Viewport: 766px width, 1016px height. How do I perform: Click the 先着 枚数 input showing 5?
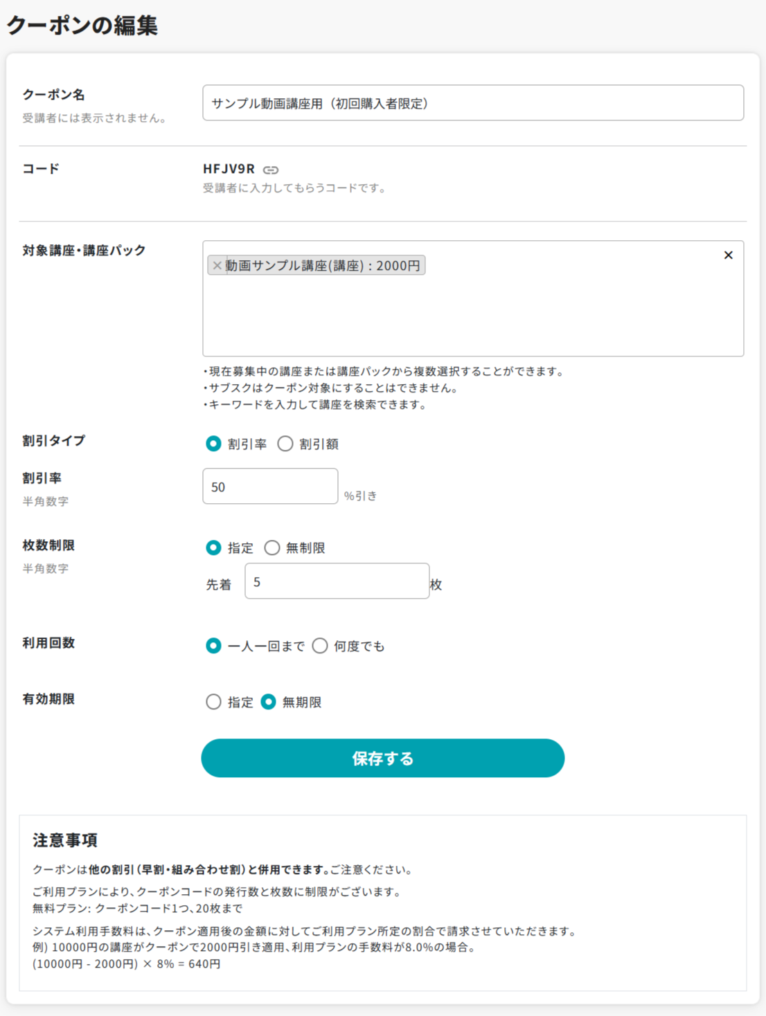(337, 581)
